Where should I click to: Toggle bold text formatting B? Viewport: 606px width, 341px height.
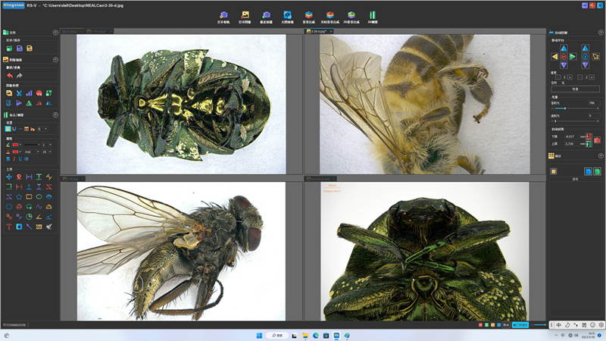[x=8, y=159]
